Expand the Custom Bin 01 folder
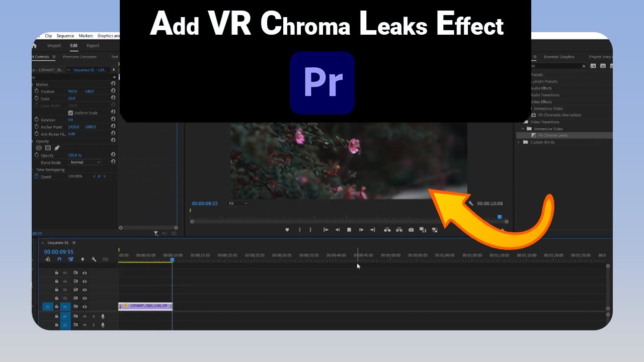Viewport: 644px width, 362px height. tap(519, 142)
